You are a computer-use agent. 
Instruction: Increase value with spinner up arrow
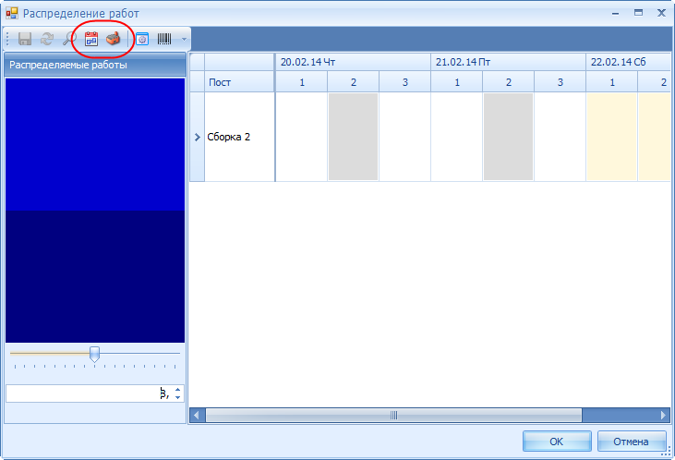[x=178, y=390]
